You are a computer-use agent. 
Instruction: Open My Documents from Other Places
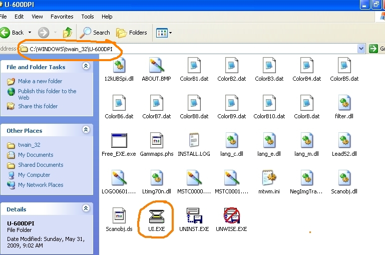pos(36,155)
